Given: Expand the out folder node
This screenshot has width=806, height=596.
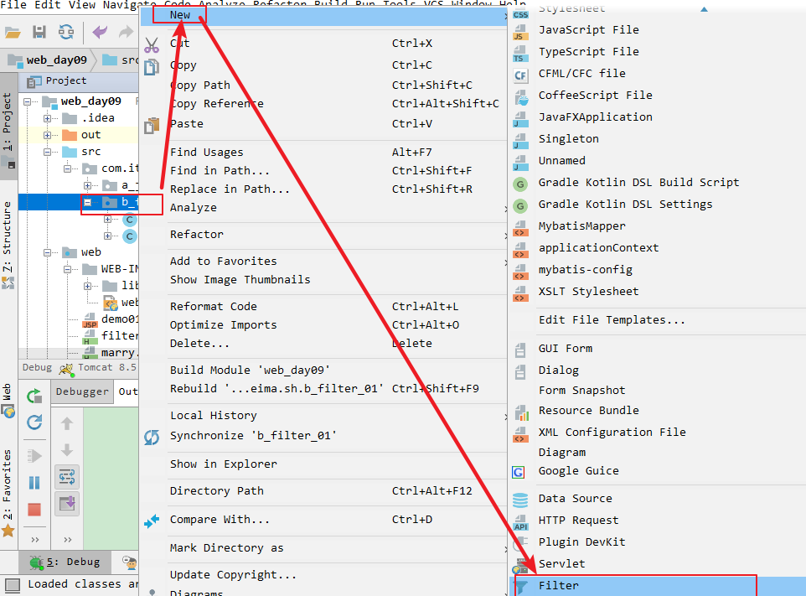Looking at the screenshot, I should click(x=47, y=136).
